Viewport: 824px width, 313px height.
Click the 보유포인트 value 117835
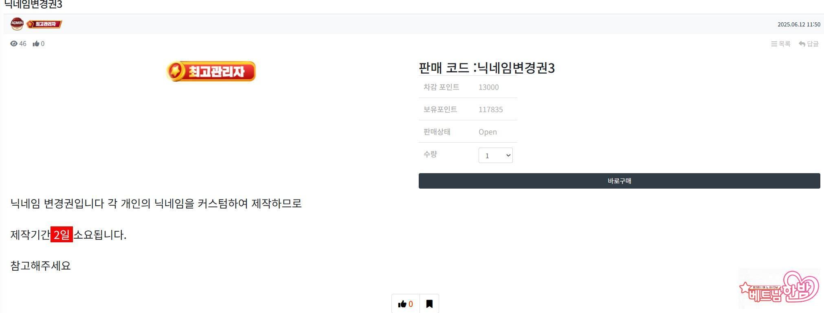pos(490,109)
